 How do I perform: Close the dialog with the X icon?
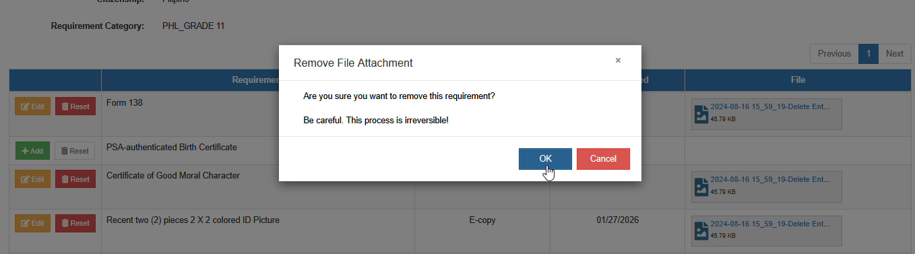[x=618, y=61]
